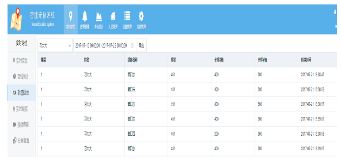
Task: Click tag 451 in the 16:39:07 row
Action: (x=173, y=149)
